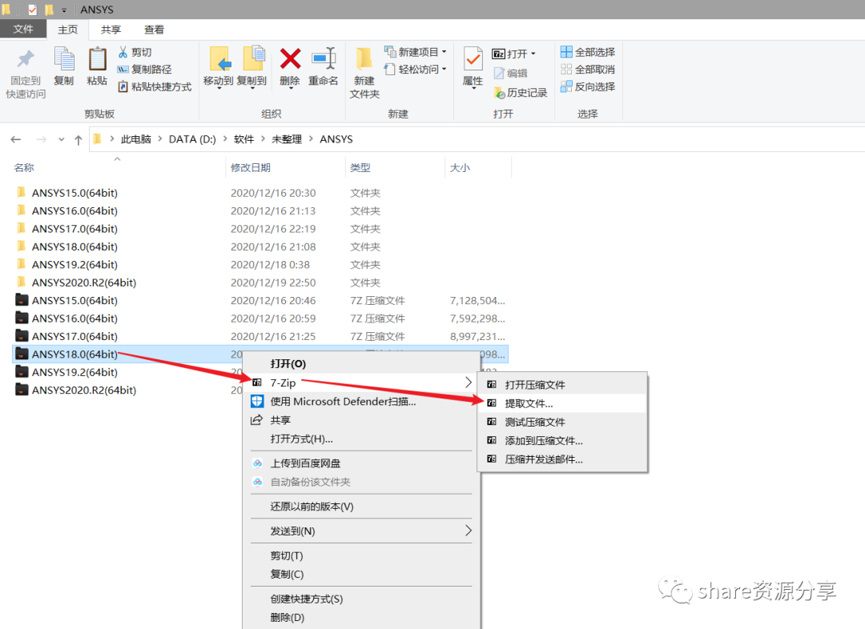
Task: Click the Paste (粘贴) clipboard icon
Action: pos(97,59)
